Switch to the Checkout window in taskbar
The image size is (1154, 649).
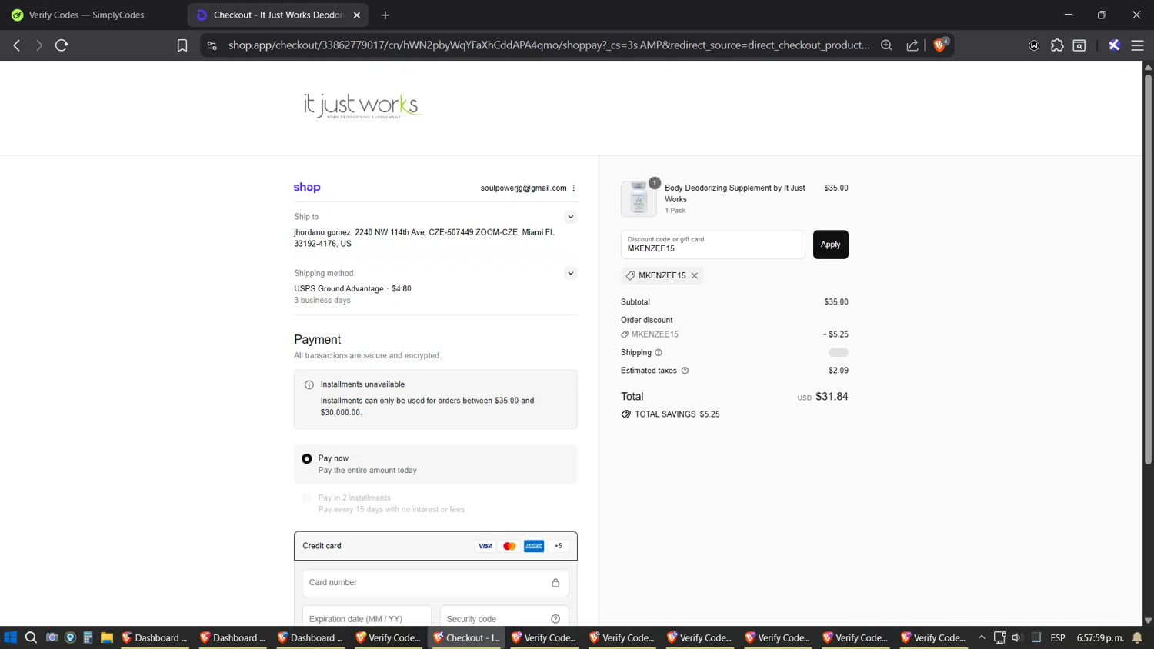click(x=466, y=637)
